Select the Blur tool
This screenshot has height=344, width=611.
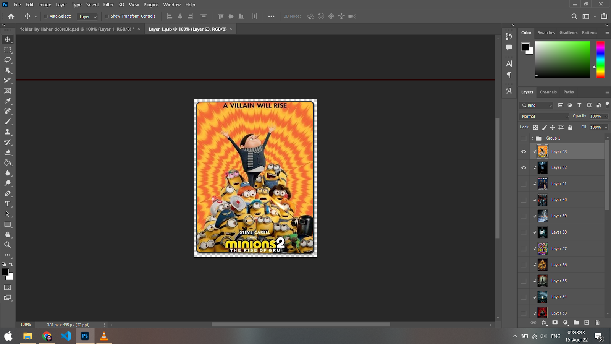pos(8,173)
